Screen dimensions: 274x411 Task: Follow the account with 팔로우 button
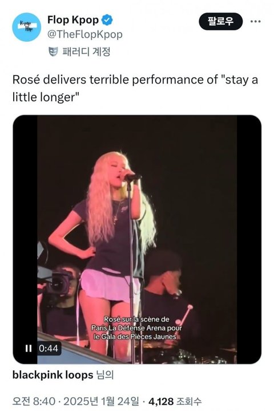point(221,21)
